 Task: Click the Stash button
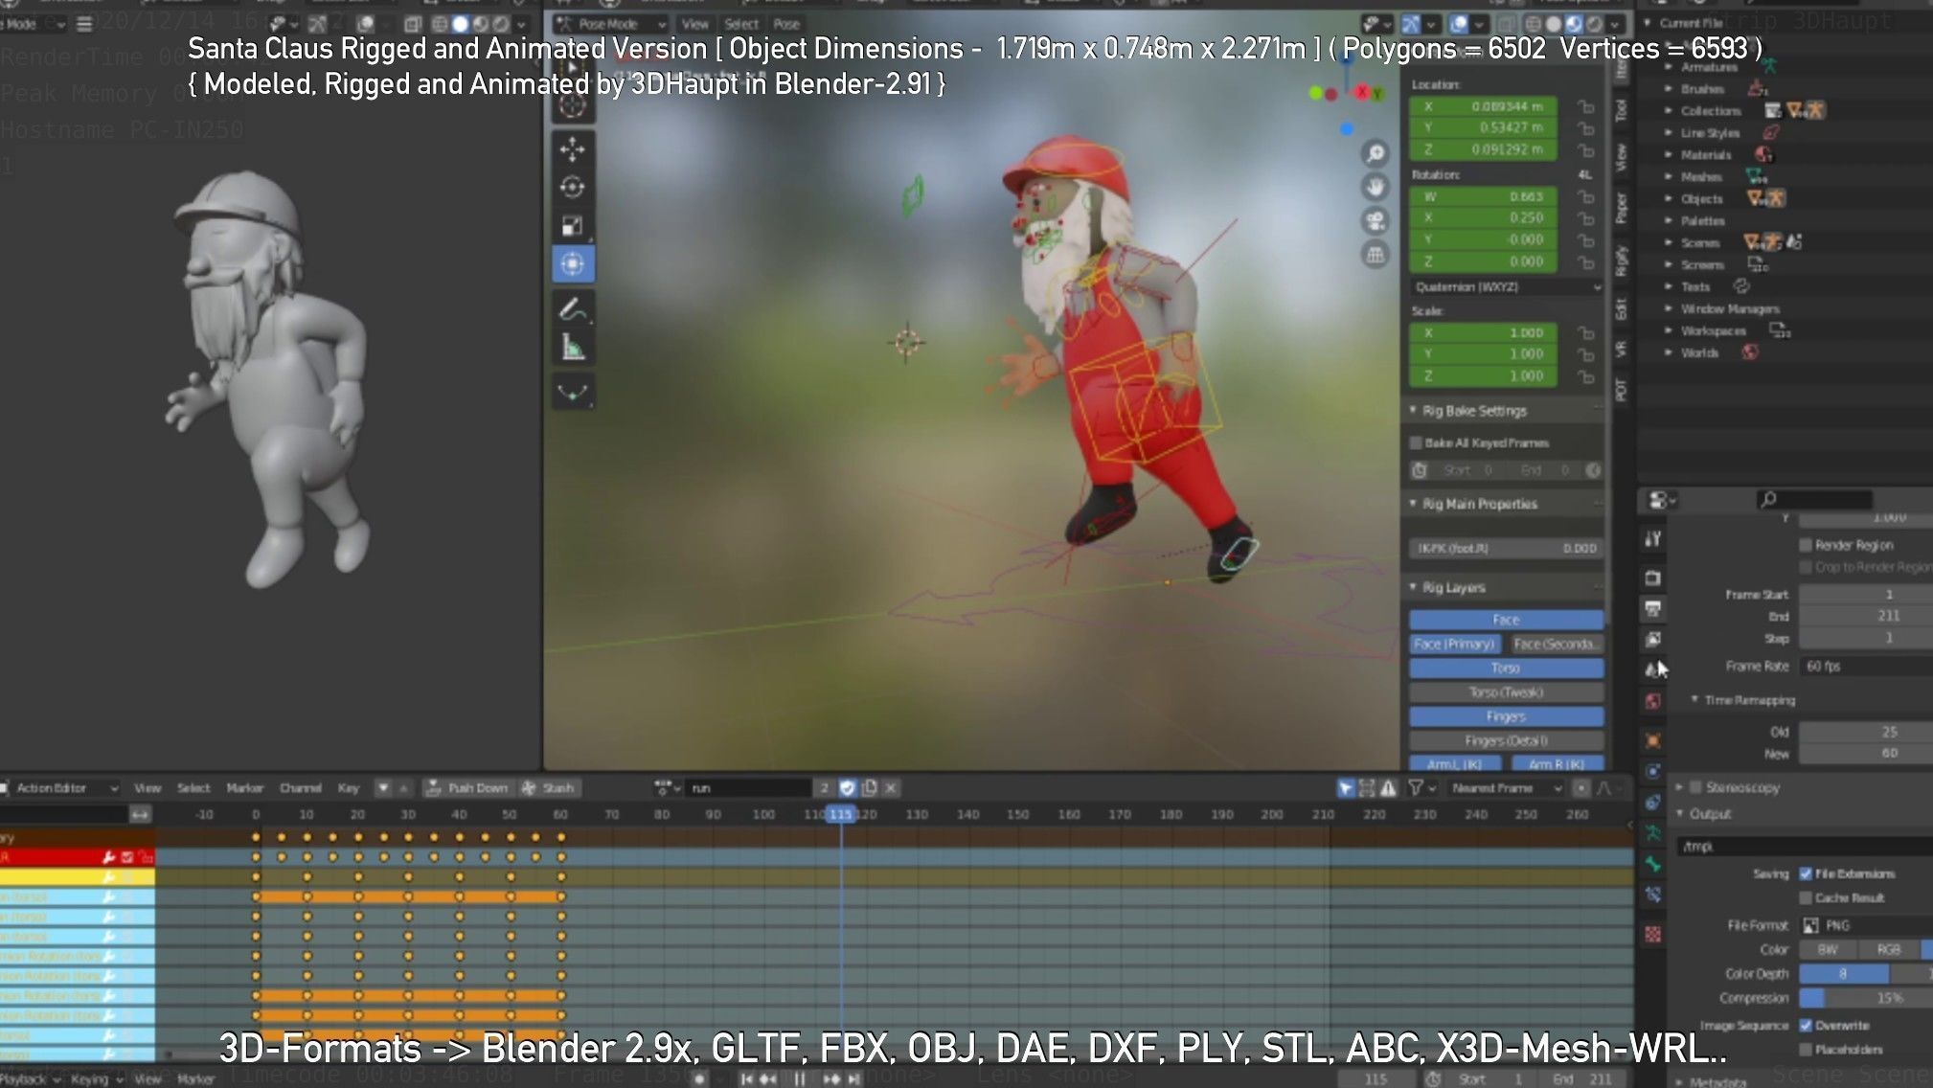(x=549, y=787)
